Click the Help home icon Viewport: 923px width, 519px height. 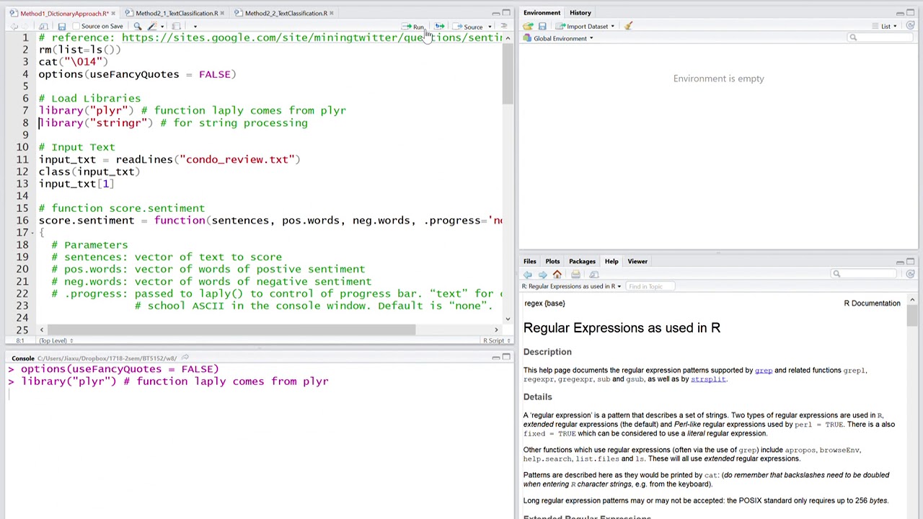click(557, 275)
